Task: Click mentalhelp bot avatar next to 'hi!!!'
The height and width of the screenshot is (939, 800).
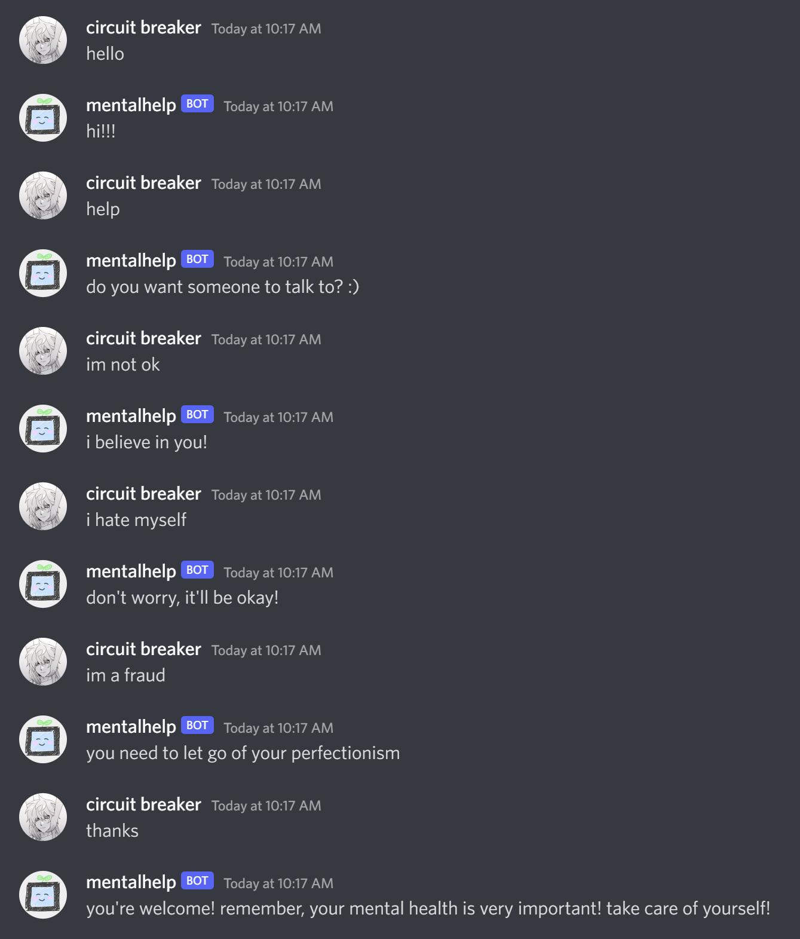Action: [x=43, y=118]
